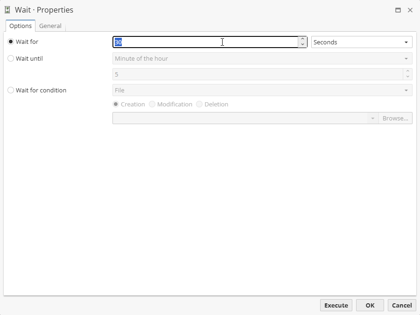Open the "Minute of the hour" dropdown
420x315 pixels.
tap(406, 58)
